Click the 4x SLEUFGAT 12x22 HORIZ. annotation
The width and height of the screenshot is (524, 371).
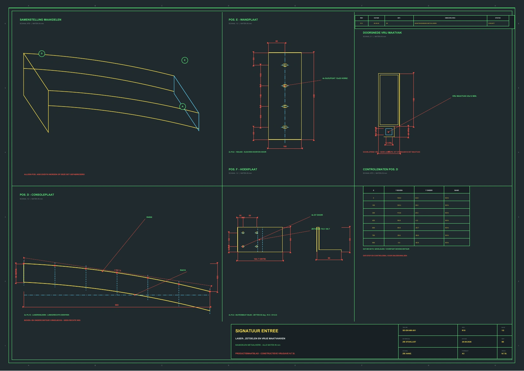click(x=335, y=78)
